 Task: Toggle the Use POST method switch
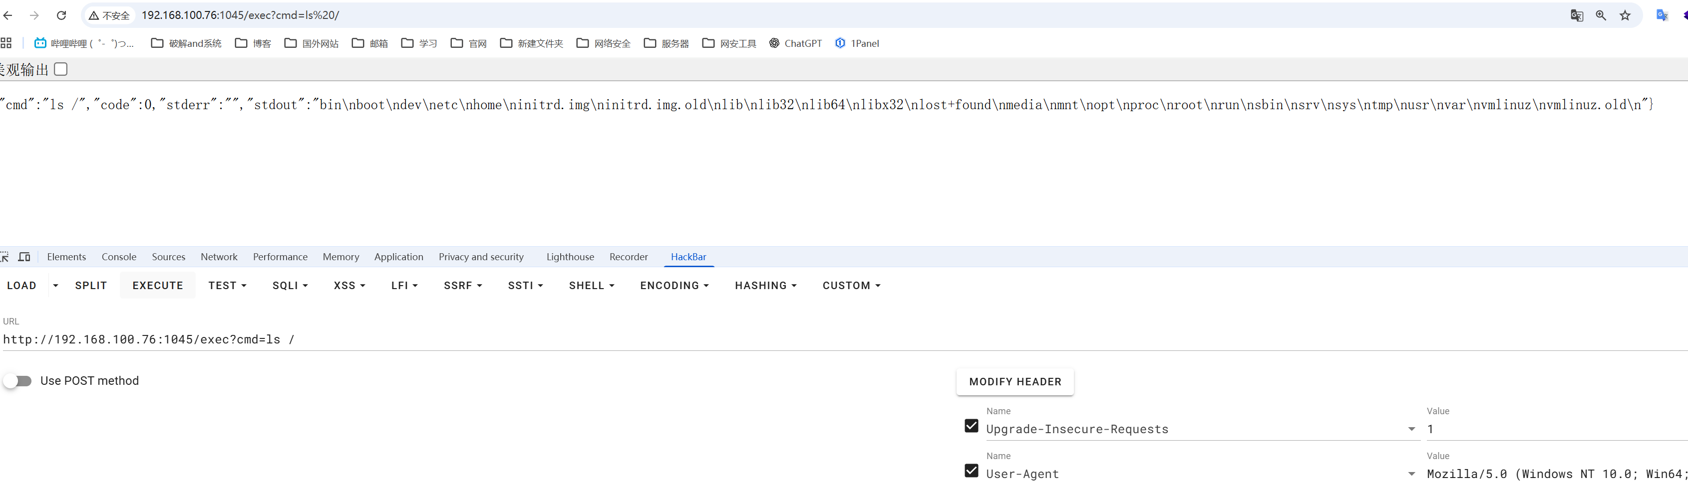coord(17,381)
